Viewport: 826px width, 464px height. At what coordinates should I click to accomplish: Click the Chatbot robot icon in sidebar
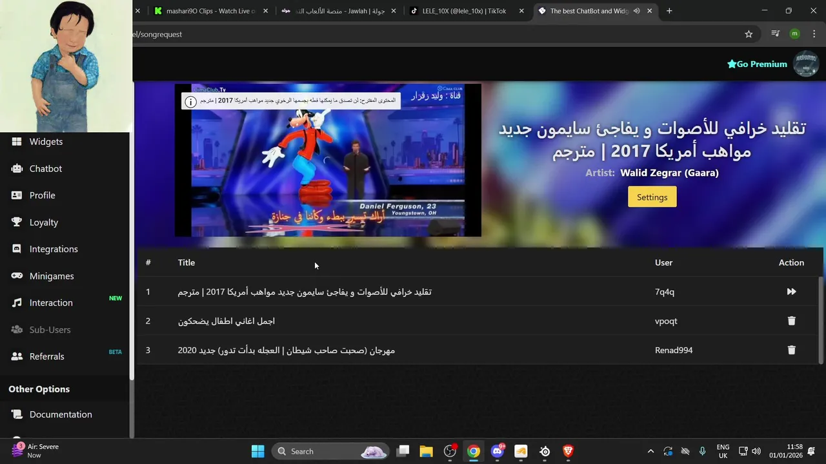[17, 169]
